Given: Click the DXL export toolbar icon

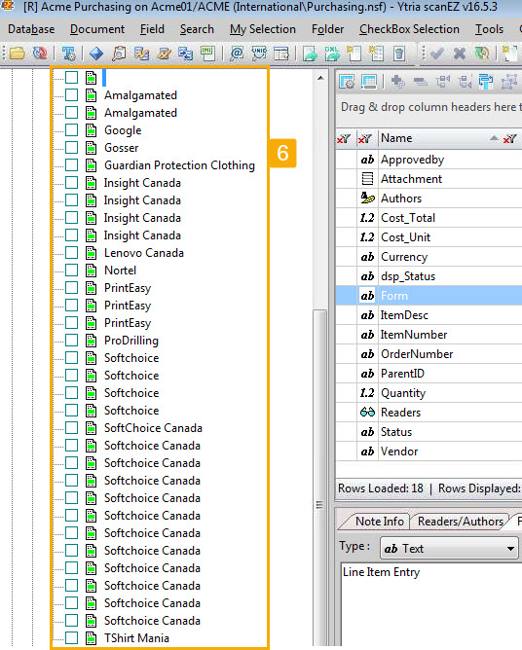Looking at the screenshot, I should point(332,54).
